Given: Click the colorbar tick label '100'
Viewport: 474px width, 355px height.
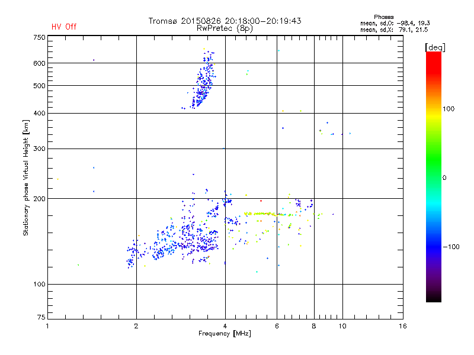Looking at the screenshot, I should click(x=449, y=109).
